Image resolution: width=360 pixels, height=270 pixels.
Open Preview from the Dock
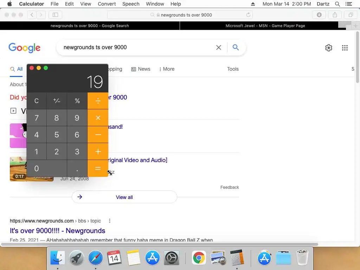click(x=218, y=258)
